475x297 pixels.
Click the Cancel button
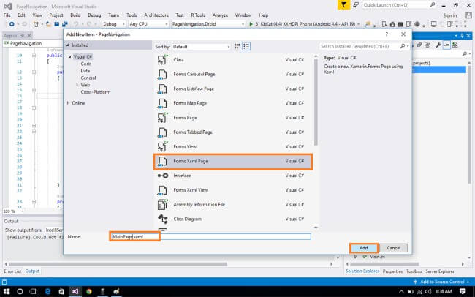[393, 248]
